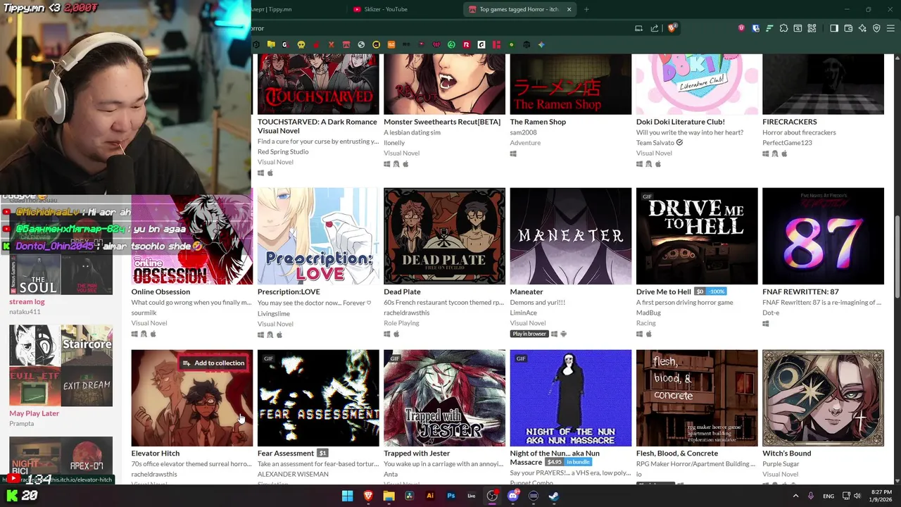Open Prescription:LOVE game link
The height and width of the screenshot is (507, 901).
tap(289, 292)
